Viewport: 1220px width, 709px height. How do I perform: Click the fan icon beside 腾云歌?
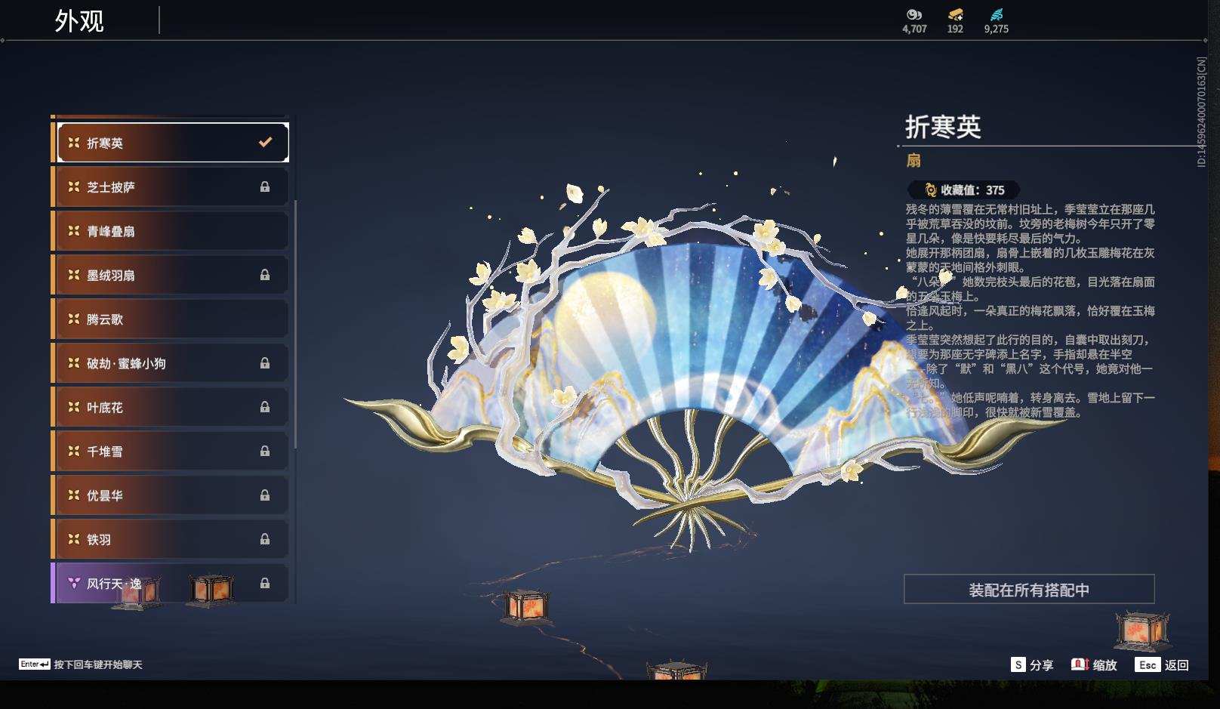click(x=73, y=319)
